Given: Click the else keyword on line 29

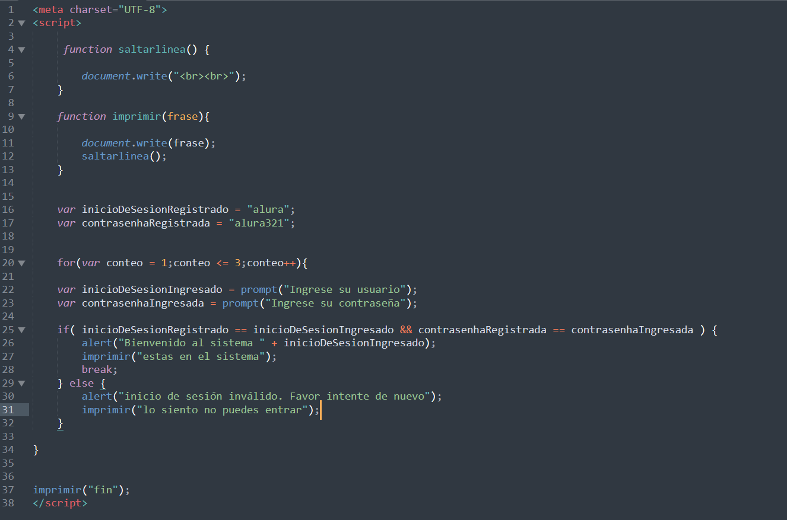Looking at the screenshot, I should click(x=82, y=383).
